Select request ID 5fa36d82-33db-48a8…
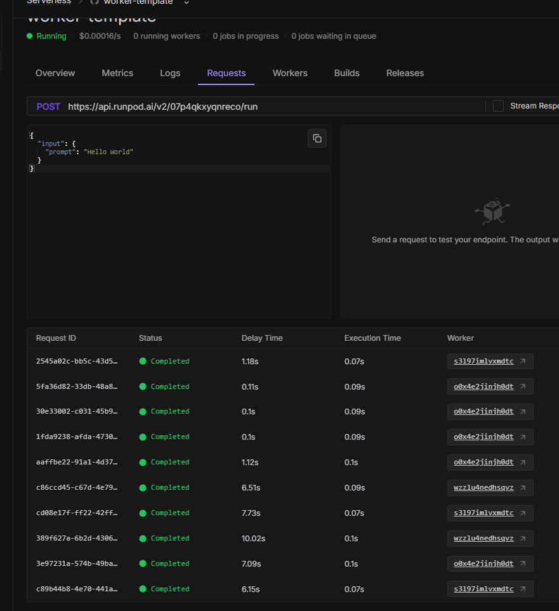 [x=77, y=386]
